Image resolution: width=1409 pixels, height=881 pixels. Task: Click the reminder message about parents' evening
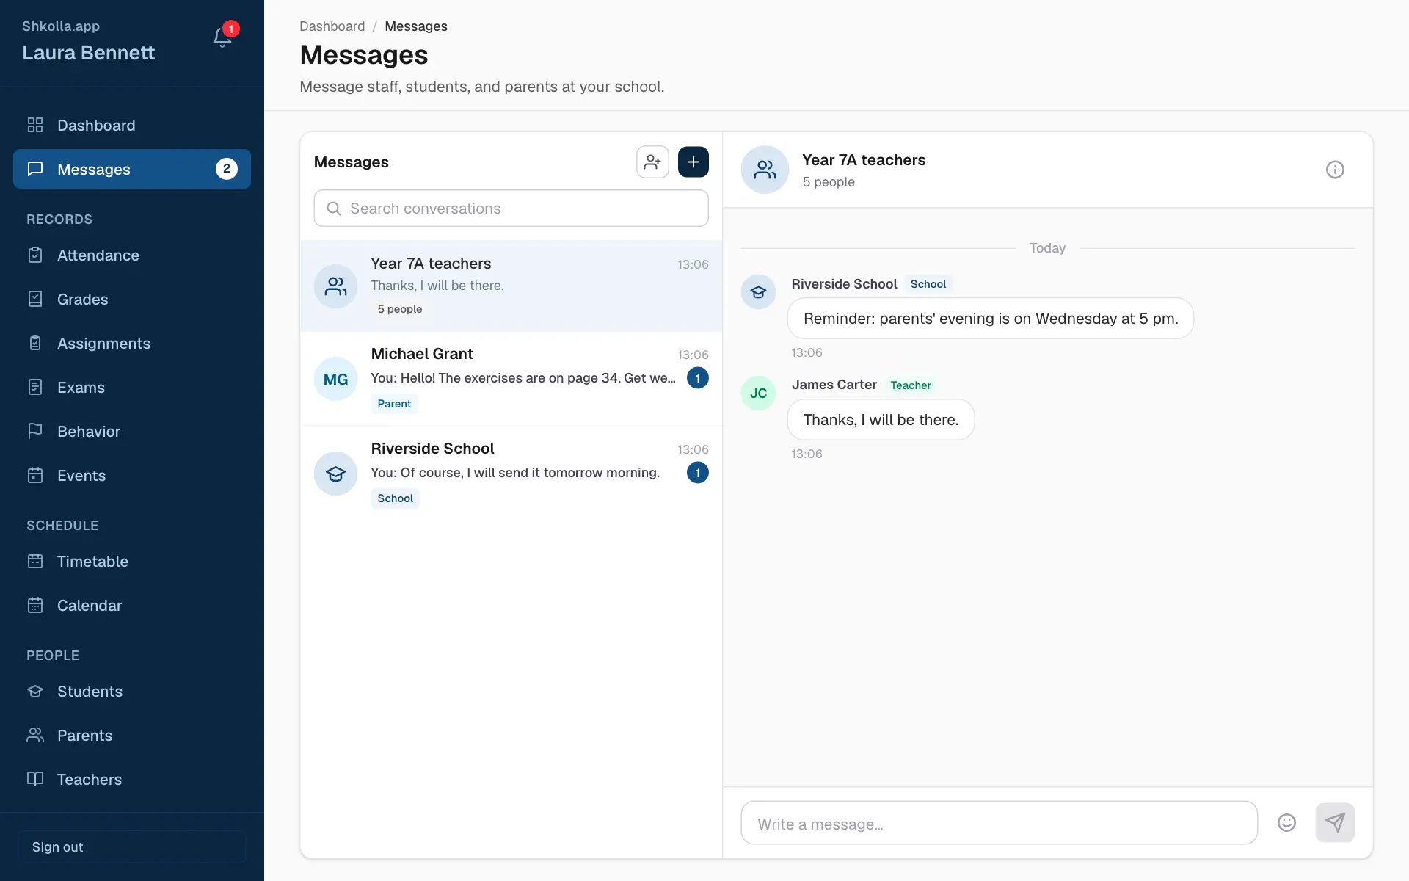991,319
